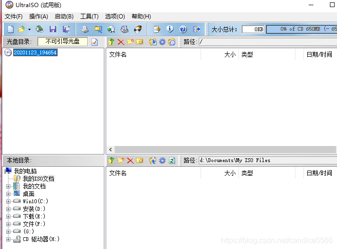Viewport: 337px width, 249px height.
Task: Click the New file icon in toolbar
Action: pyautogui.click(x=10, y=29)
